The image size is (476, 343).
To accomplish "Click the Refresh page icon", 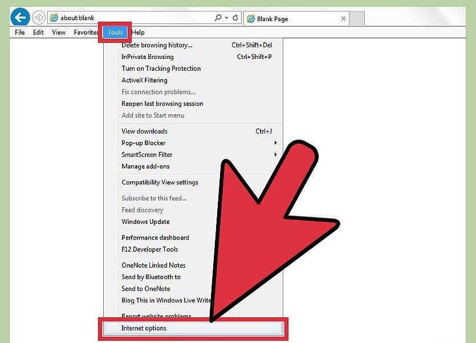I will tap(235, 18).
